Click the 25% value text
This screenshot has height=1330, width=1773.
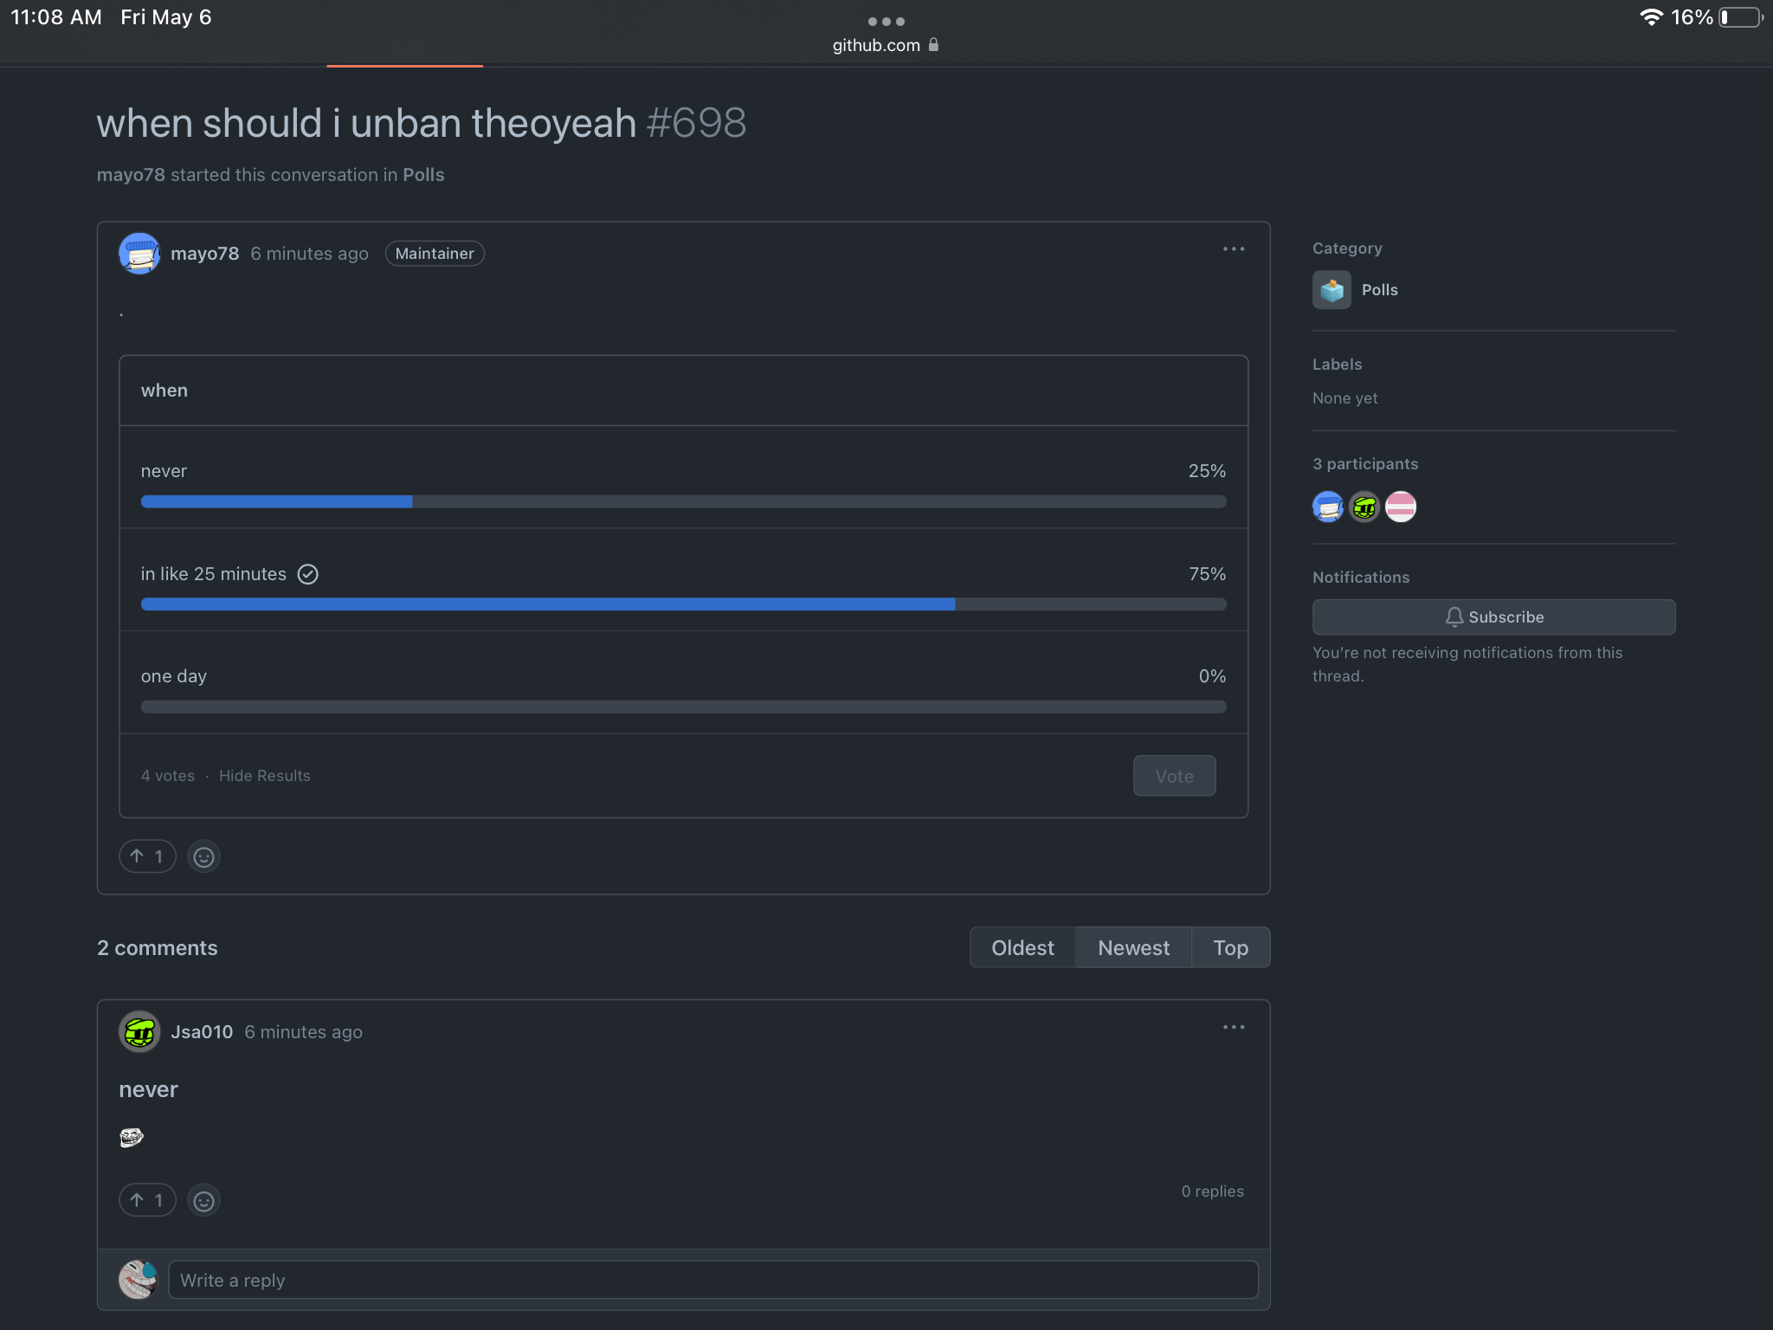click(1207, 471)
